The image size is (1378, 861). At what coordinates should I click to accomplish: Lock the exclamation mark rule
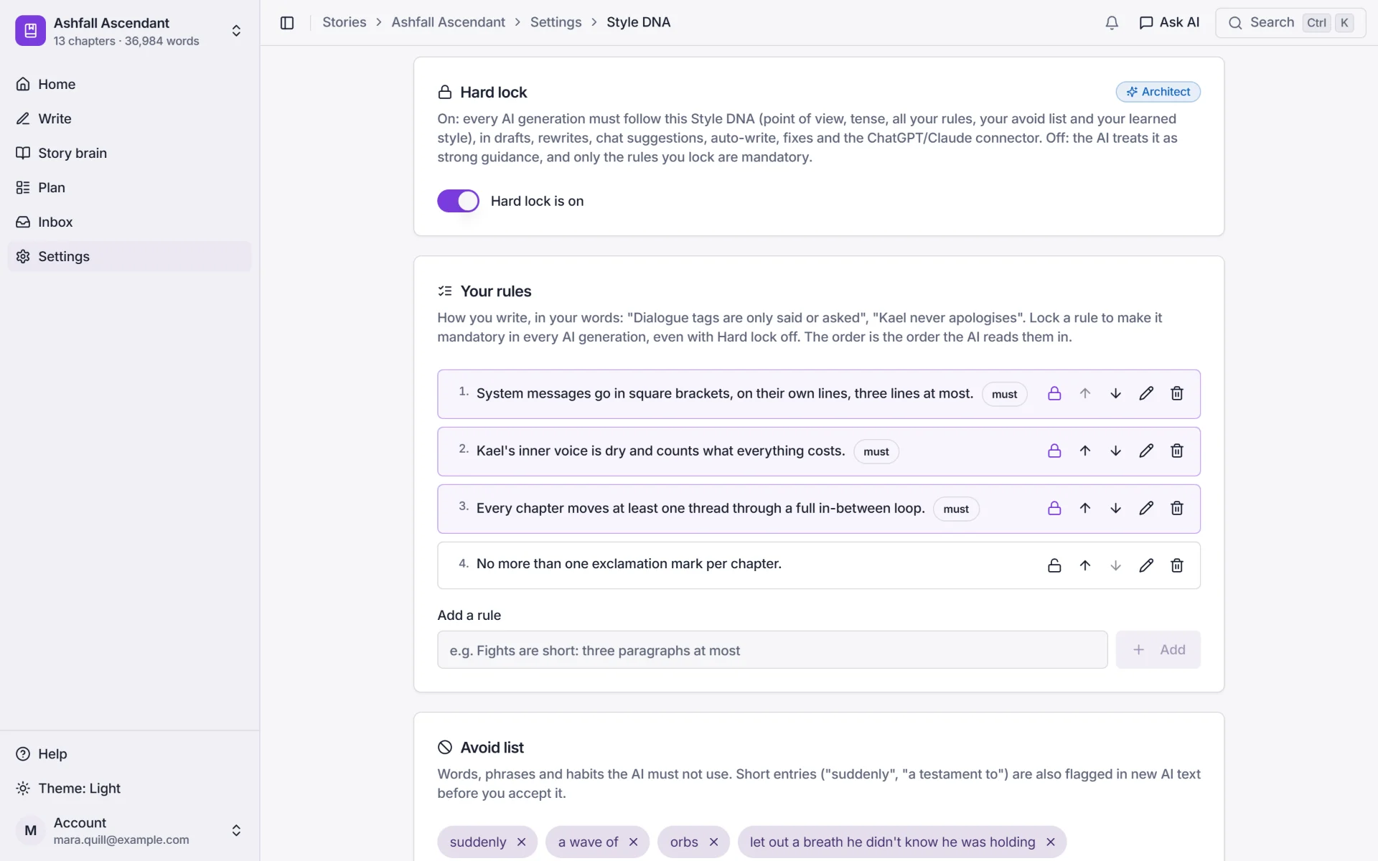(x=1054, y=565)
